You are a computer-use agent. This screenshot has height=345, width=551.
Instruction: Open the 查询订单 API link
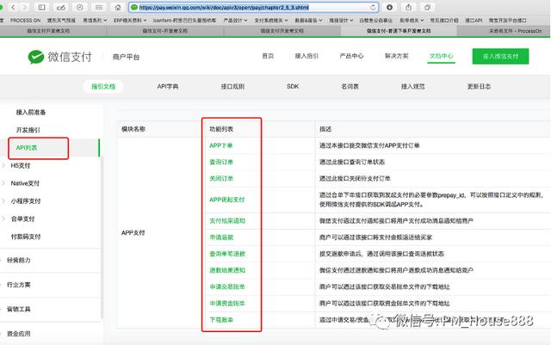click(221, 162)
